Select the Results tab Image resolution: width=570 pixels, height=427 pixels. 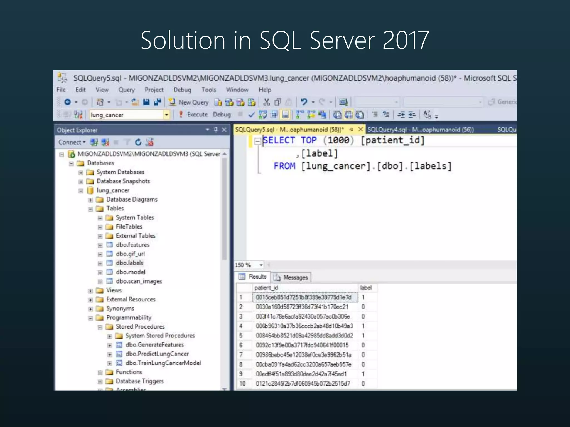tap(253, 277)
